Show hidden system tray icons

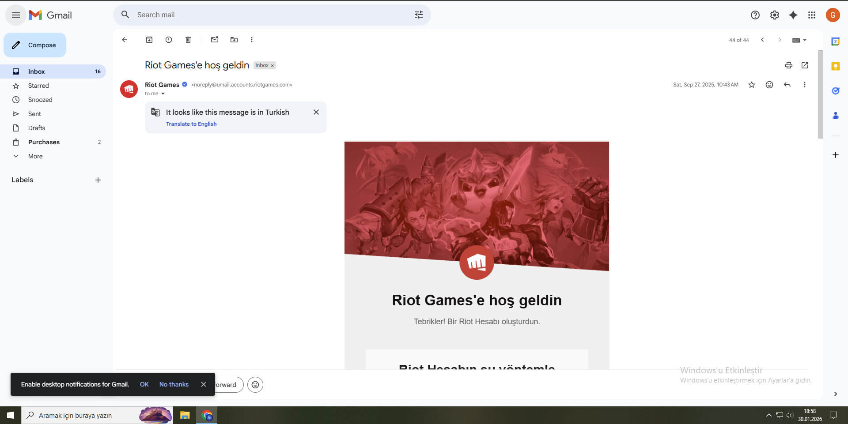point(769,415)
